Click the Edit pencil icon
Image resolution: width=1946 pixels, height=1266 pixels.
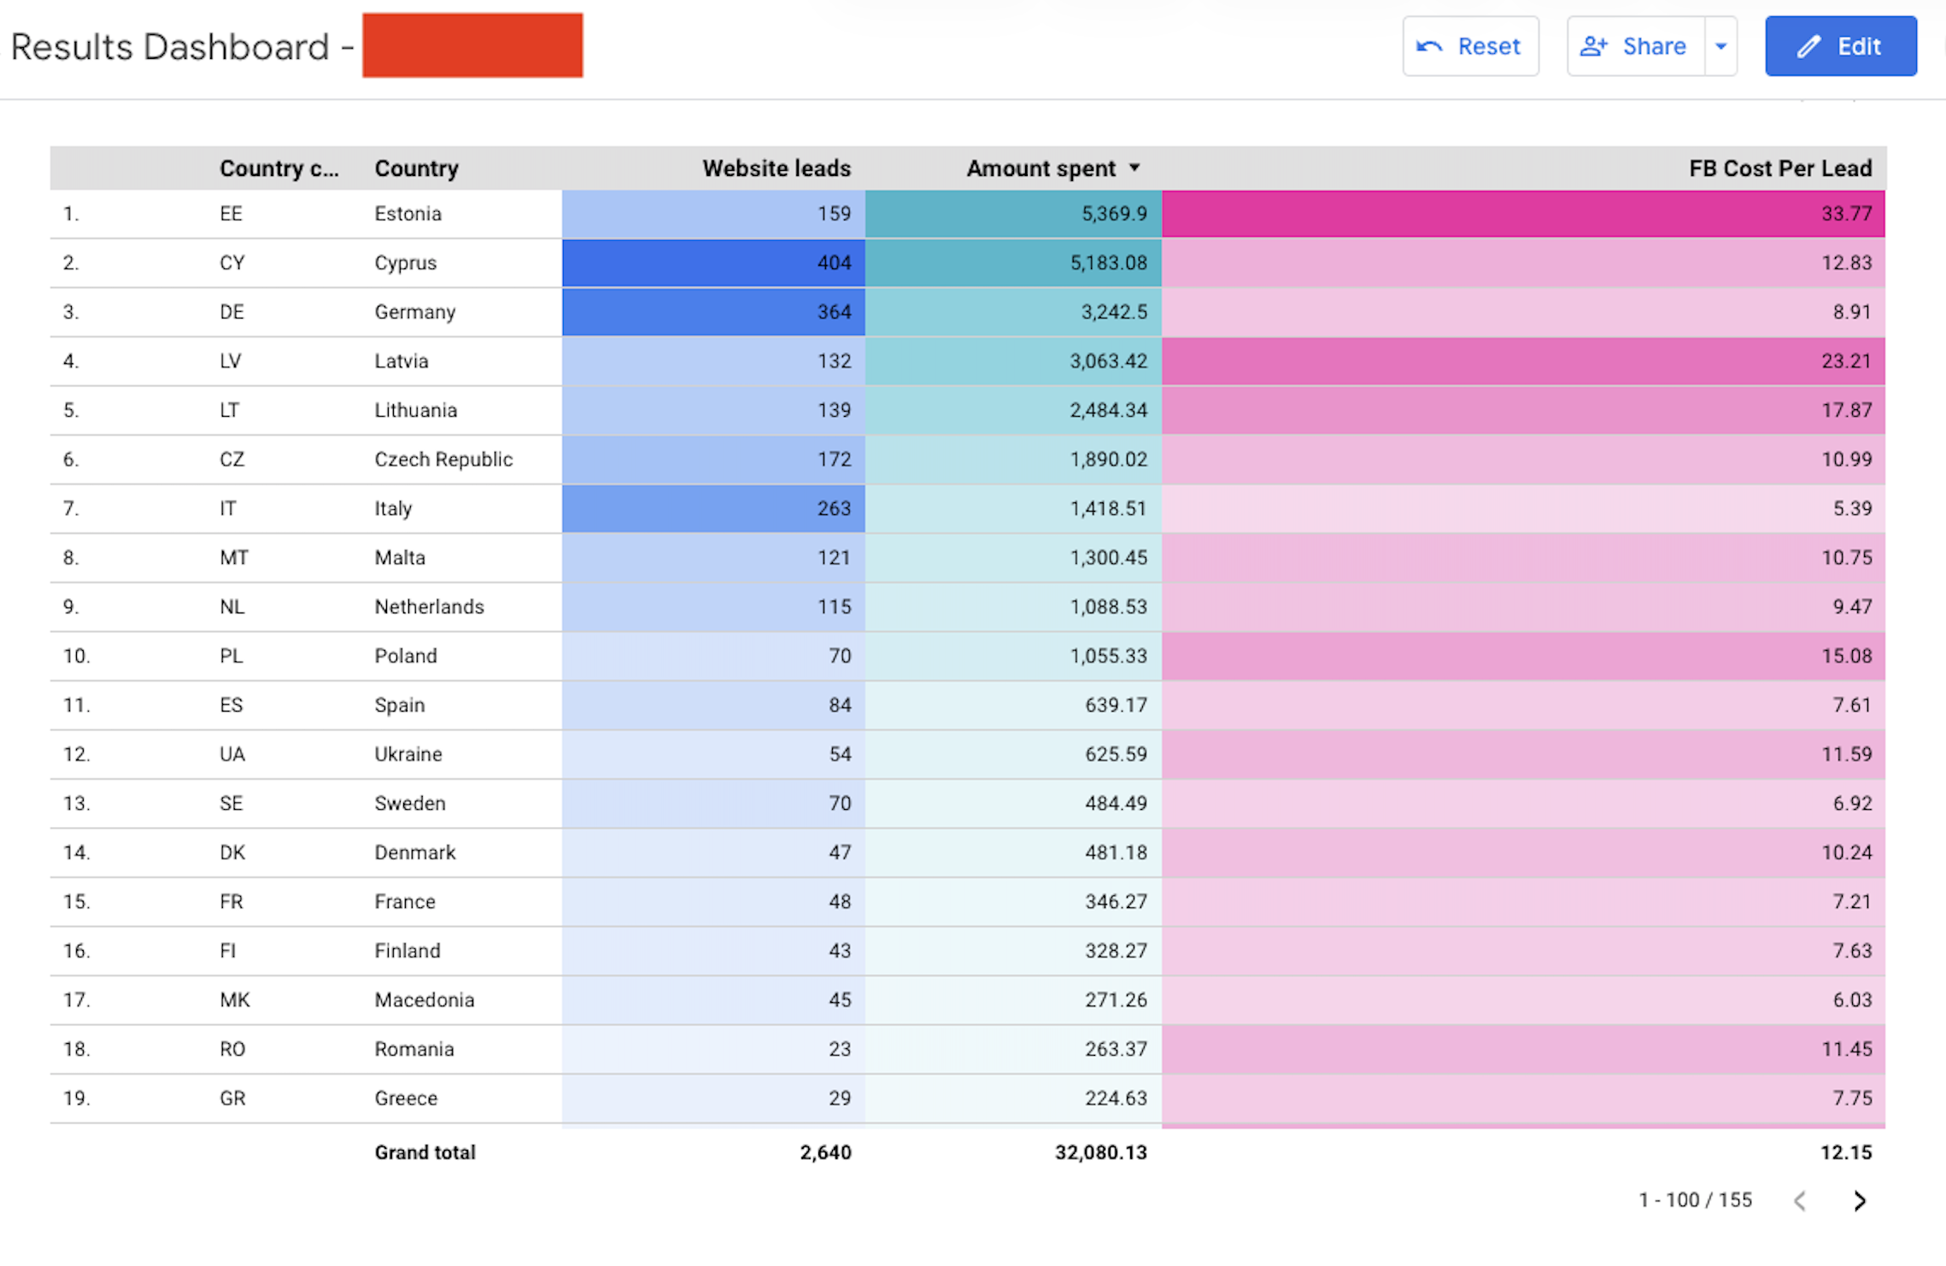click(x=1808, y=47)
